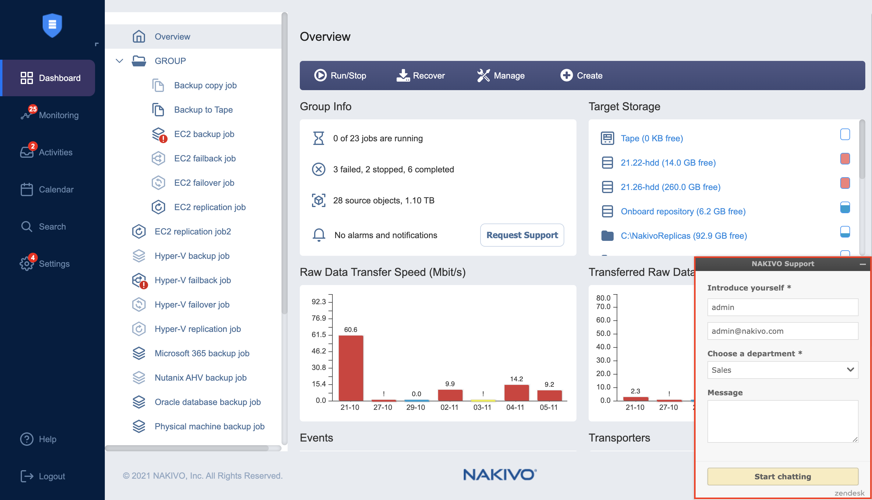872x500 pixels.
Task: Select the Hyper-V backup job icon
Action: pyautogui.click(x=139, y=256)
